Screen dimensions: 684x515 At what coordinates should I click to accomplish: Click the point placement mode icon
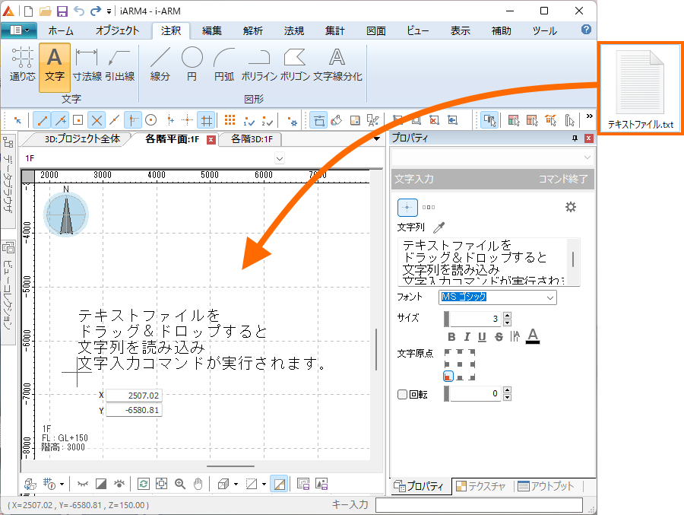407,208
